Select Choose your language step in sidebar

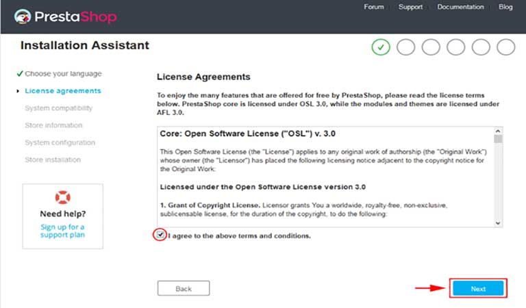(63, 74)
